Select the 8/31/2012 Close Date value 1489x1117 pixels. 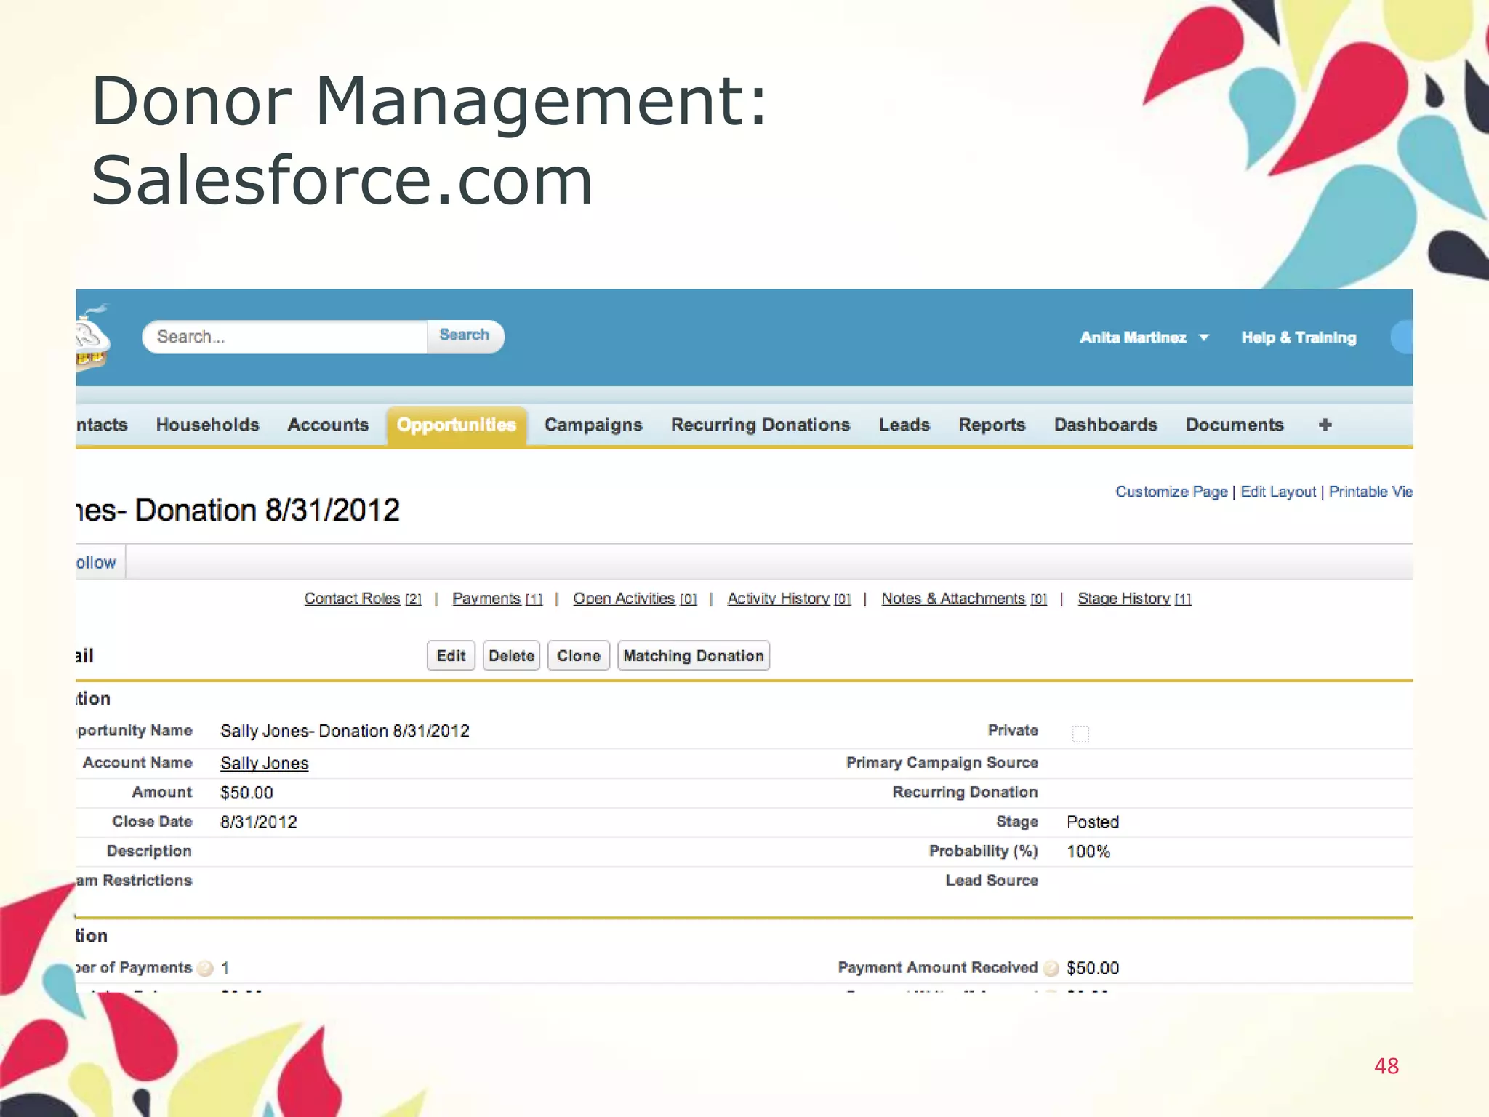(x=259, y=822)
